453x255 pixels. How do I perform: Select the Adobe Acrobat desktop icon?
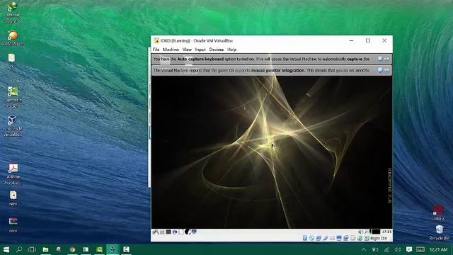[13, 174]
